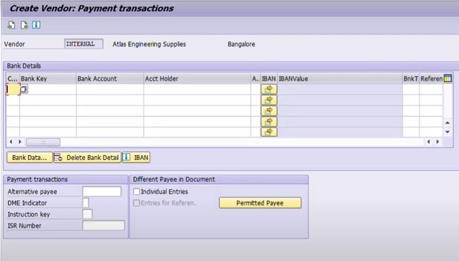
Task: Click Bank Key column header
Action: [x=48, y=78]
